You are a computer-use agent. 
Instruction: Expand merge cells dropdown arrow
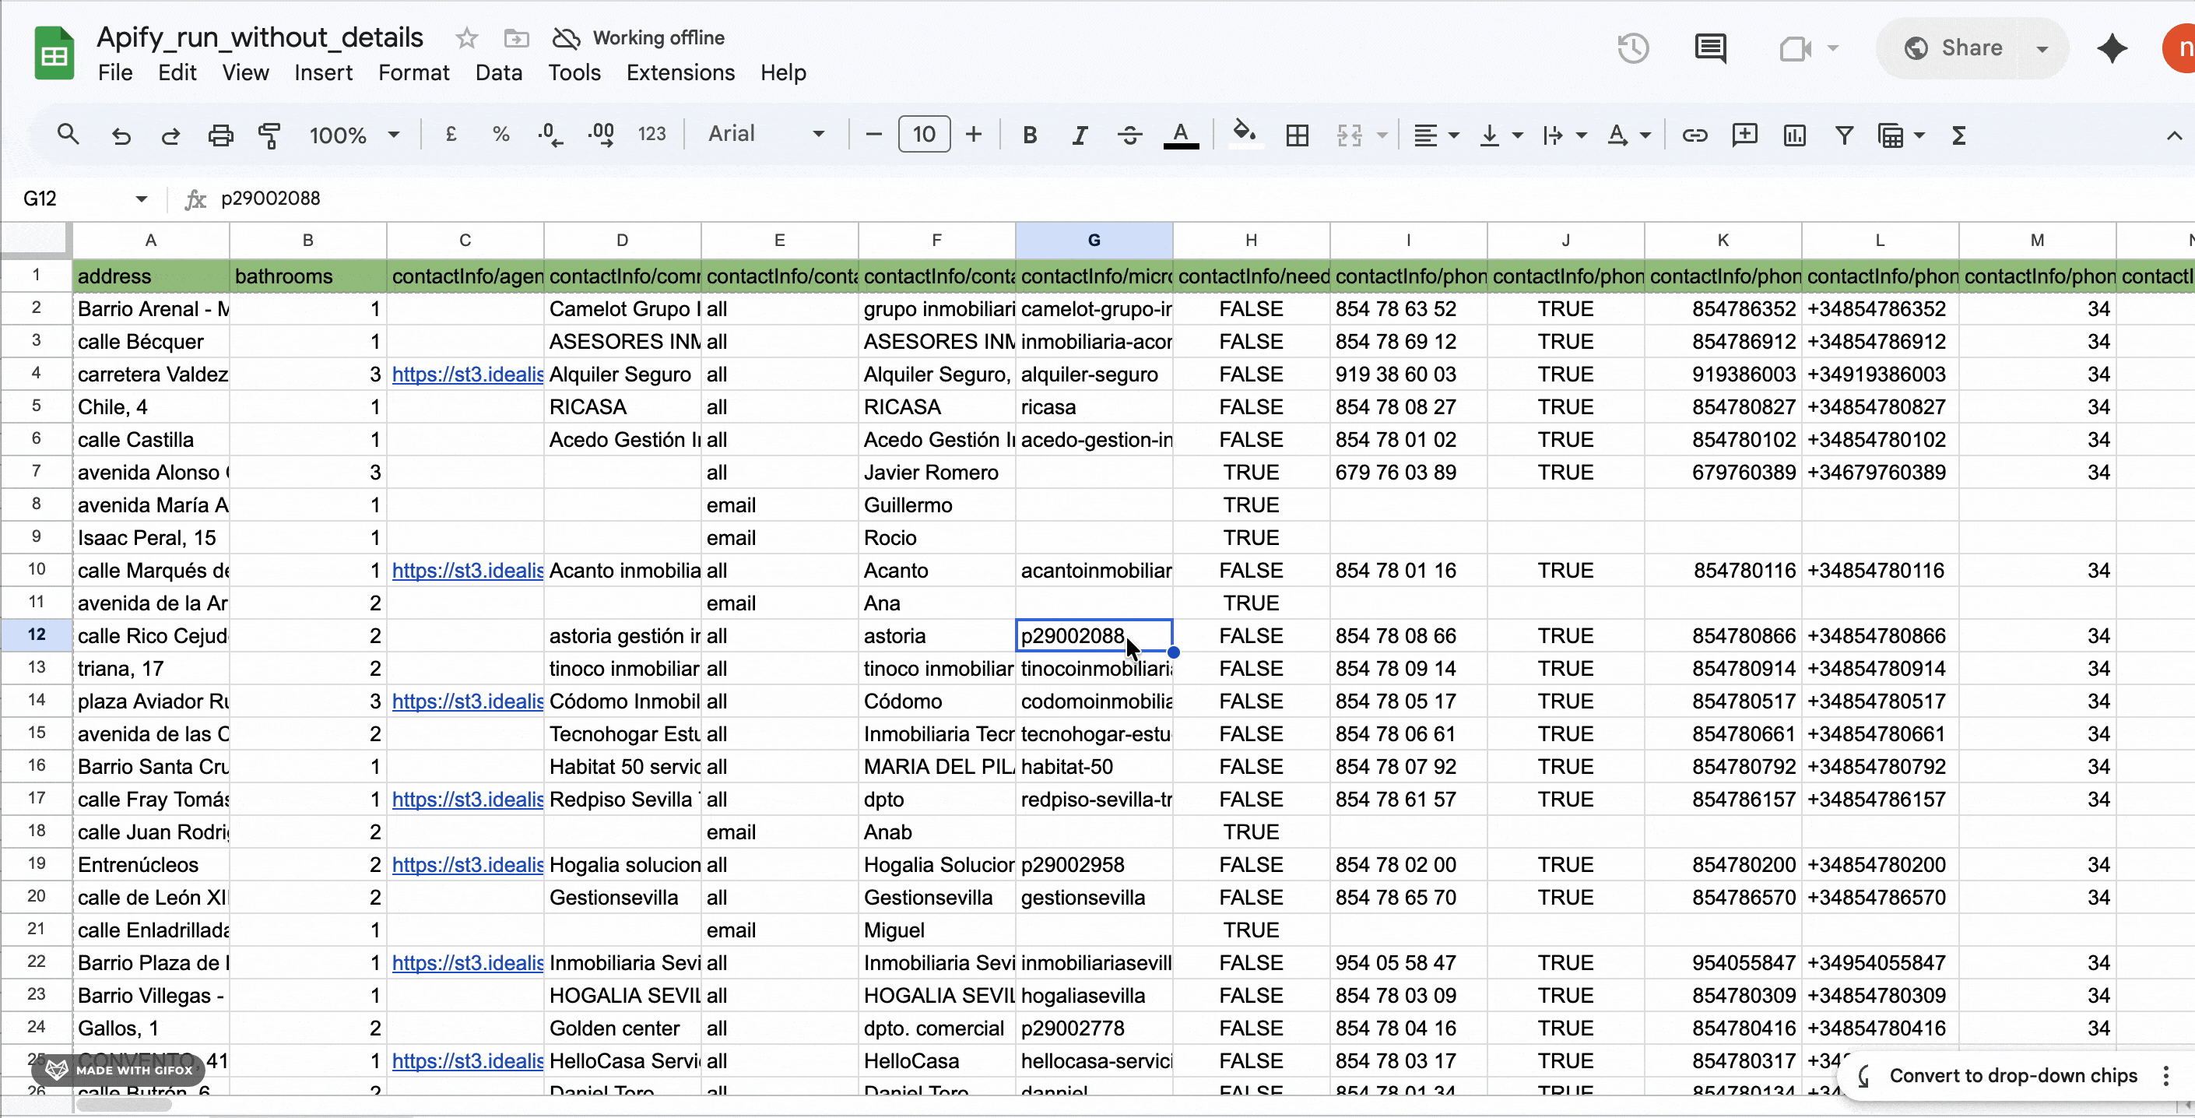click(1382, 135)
